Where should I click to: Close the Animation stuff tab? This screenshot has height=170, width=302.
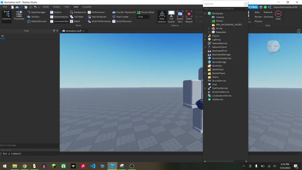coord(84,31)
